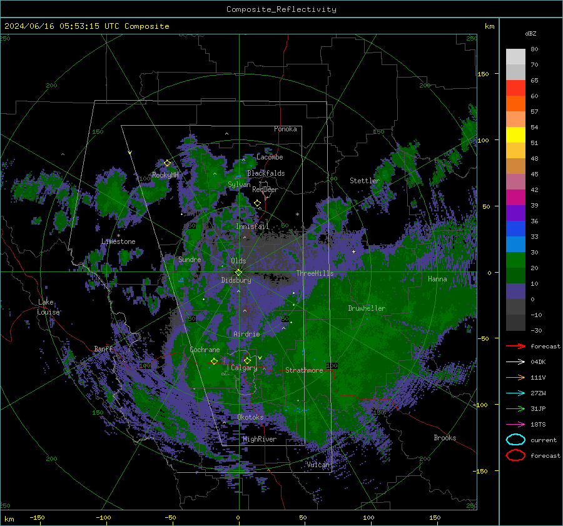Click the asterisk marker above Limestone label
563x526 pixels.
[118, 236]
